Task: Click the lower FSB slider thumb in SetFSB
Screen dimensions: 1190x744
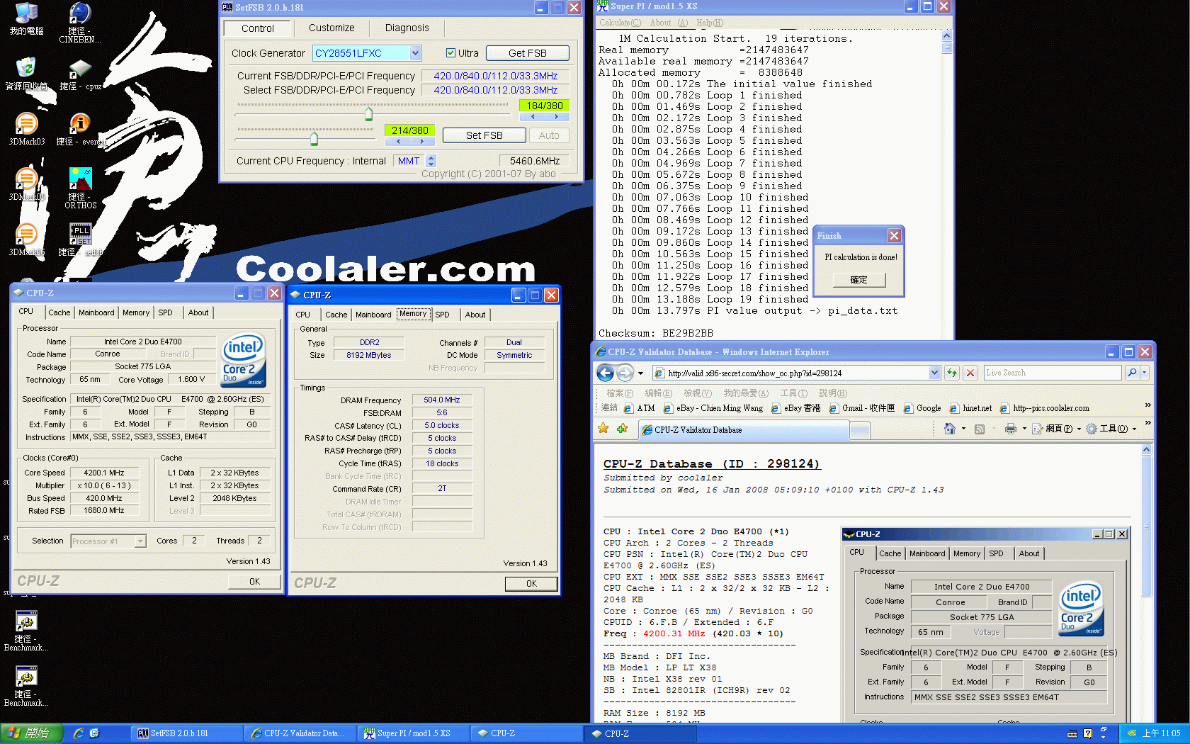Action: pos(314,138)
